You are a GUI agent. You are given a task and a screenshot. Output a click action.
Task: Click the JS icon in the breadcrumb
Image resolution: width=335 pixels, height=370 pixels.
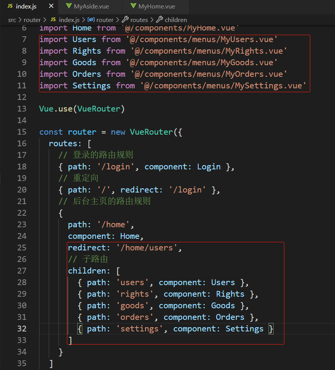point(53,20)
